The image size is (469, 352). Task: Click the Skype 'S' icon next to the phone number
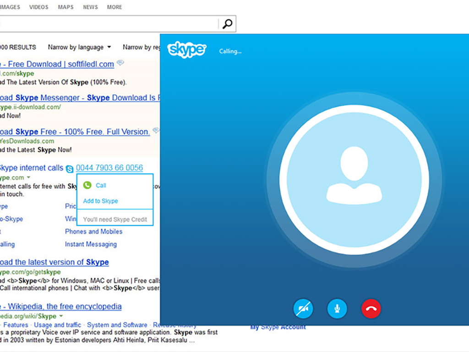click(x=69, y=168)
